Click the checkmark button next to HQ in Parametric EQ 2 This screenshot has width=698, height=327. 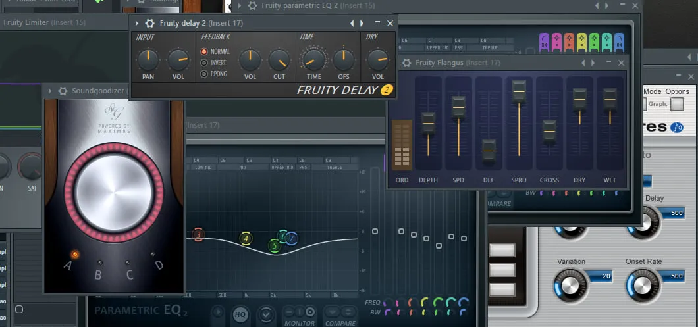click(x=266, y=314)
